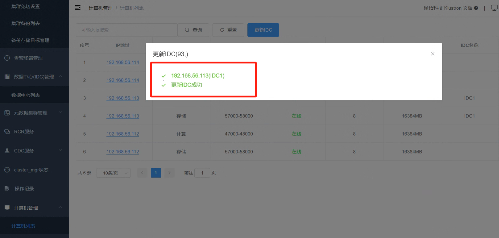
Task: Collapse the 数据中心(IDC)管理 menu chevron
Action: (x=60, y=77)
